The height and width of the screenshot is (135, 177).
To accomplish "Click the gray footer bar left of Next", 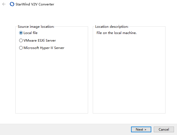I will tap(65, 130).
